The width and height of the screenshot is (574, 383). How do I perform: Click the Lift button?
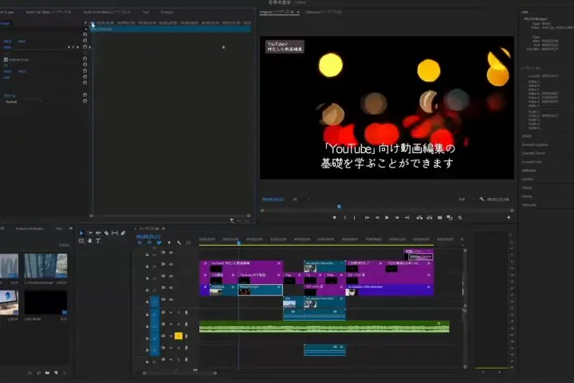419,218
